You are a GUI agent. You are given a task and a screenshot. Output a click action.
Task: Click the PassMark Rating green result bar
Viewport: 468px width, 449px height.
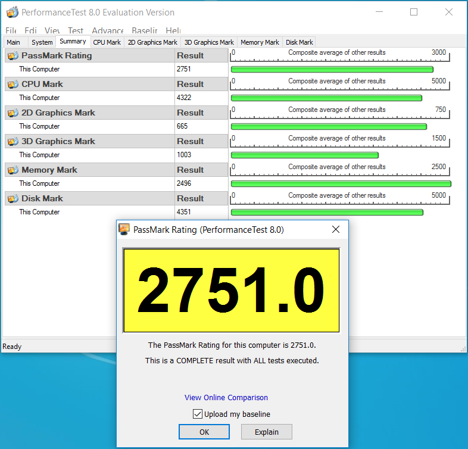[332, 70]
